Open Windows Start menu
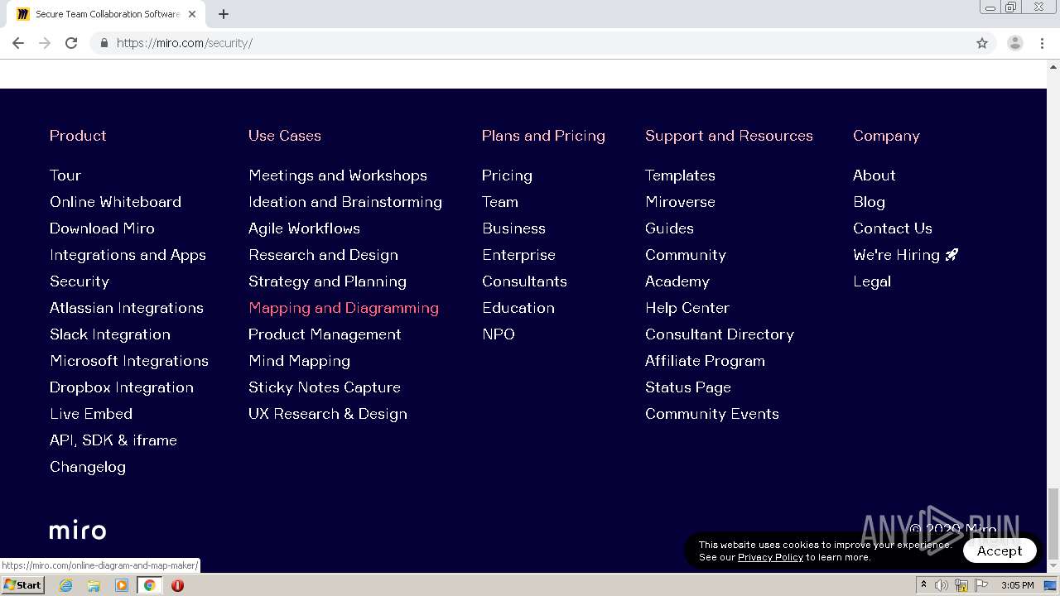The width and height of the screenshot is (1060, 596). click(x=22, y=585)
